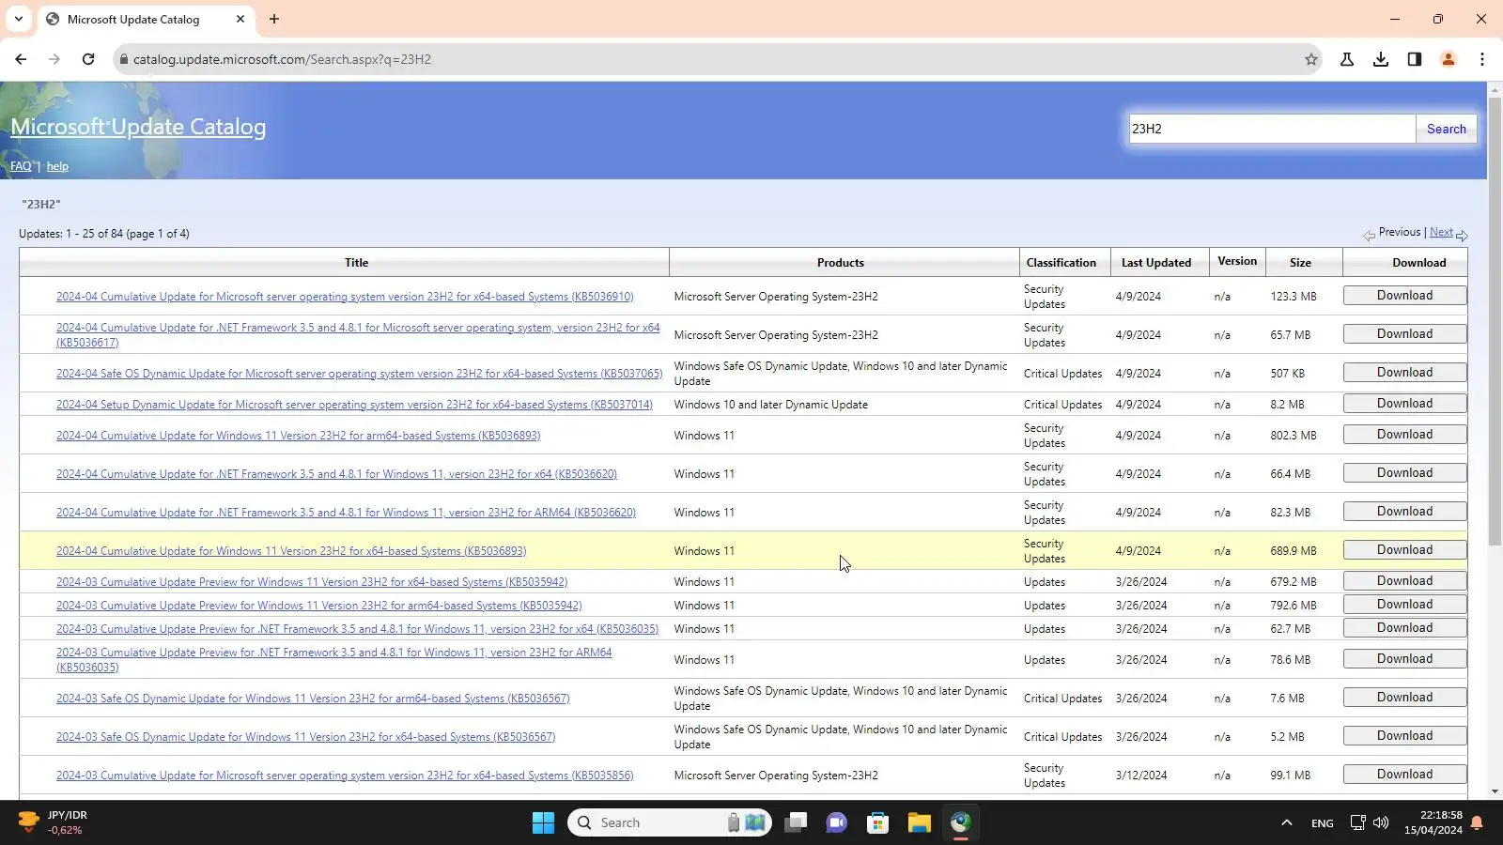Open Microsoft Store from the taskbar
Image resolution: width=1503 pixels, height=845 pixels.
pos(877,822)
